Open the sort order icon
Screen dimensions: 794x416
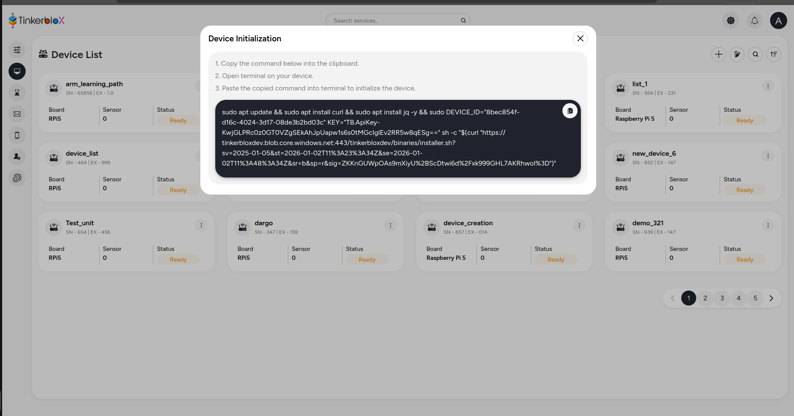click(x=773, y=54)
